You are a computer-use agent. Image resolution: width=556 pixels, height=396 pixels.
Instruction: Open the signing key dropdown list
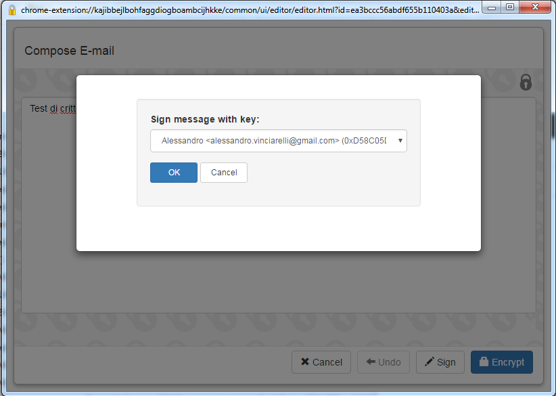coord(279,141)
